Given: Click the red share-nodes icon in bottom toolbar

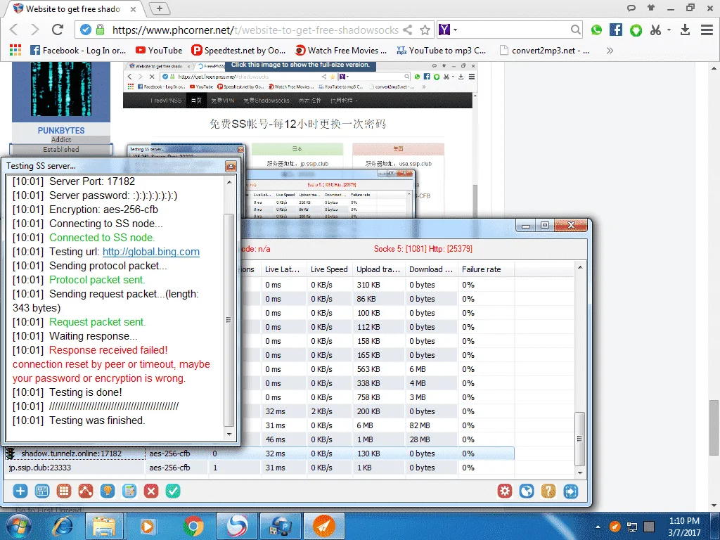Looking at the screenshot, I should coord(85,491).
